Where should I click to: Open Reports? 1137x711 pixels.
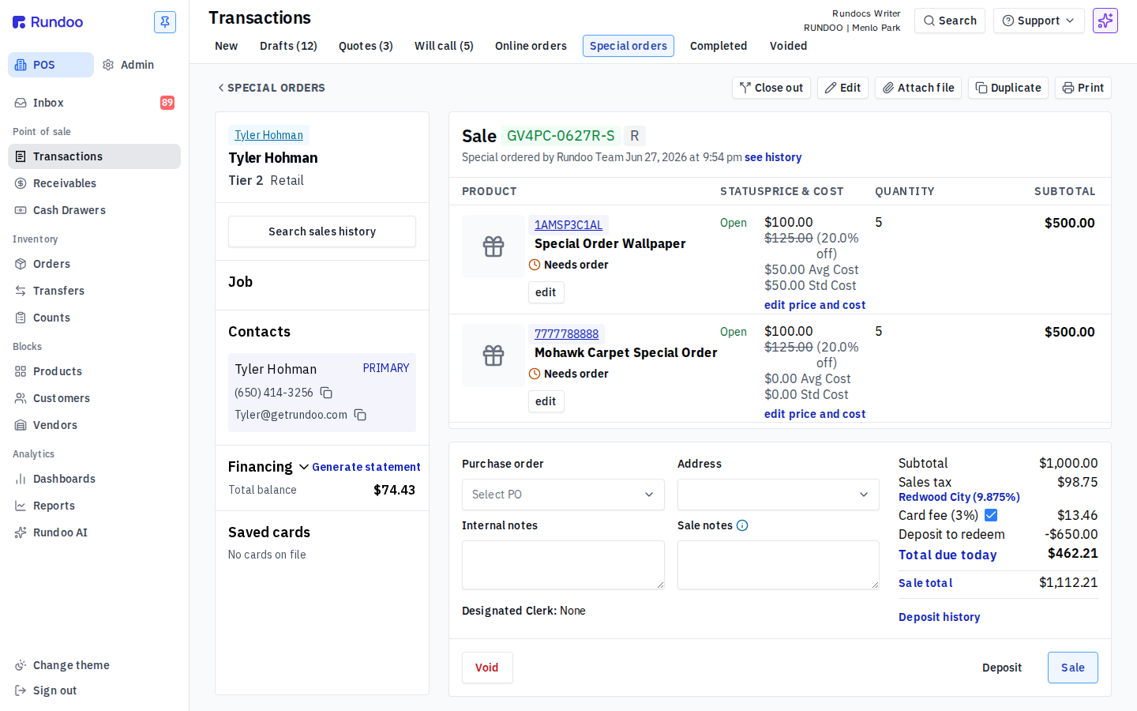click(94, 506)
